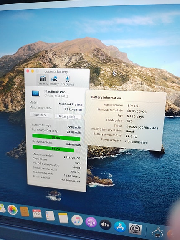Screen dimensions: 180x240
Task: Switch to the iOS Device tab
Action: pyautogui.click(x=67, y=81)
